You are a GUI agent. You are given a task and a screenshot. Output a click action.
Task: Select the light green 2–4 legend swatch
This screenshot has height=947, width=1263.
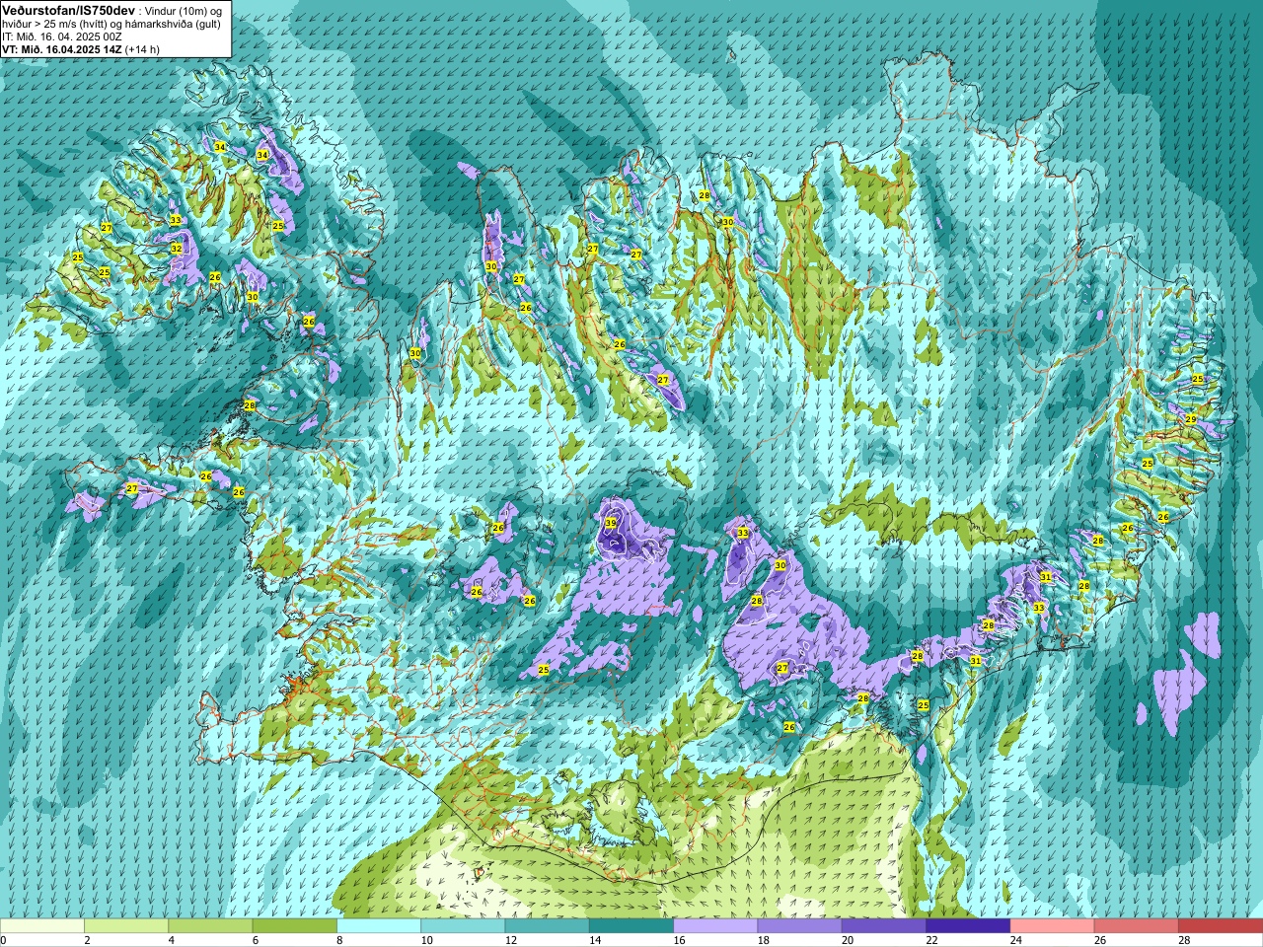click(x=126, y=926)
